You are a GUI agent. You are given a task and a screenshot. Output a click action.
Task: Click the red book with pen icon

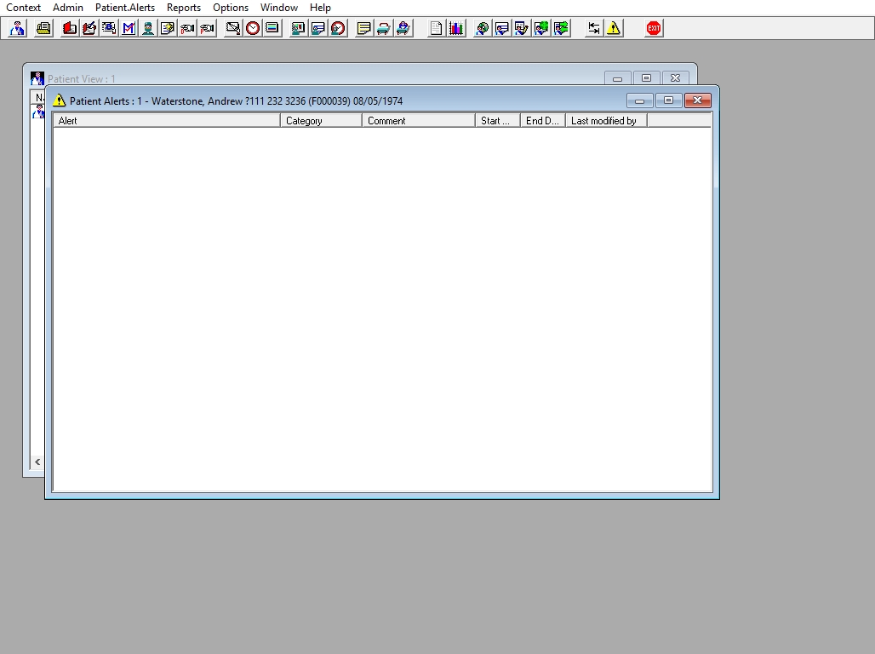pyautogui.click(x=89, y=28)
